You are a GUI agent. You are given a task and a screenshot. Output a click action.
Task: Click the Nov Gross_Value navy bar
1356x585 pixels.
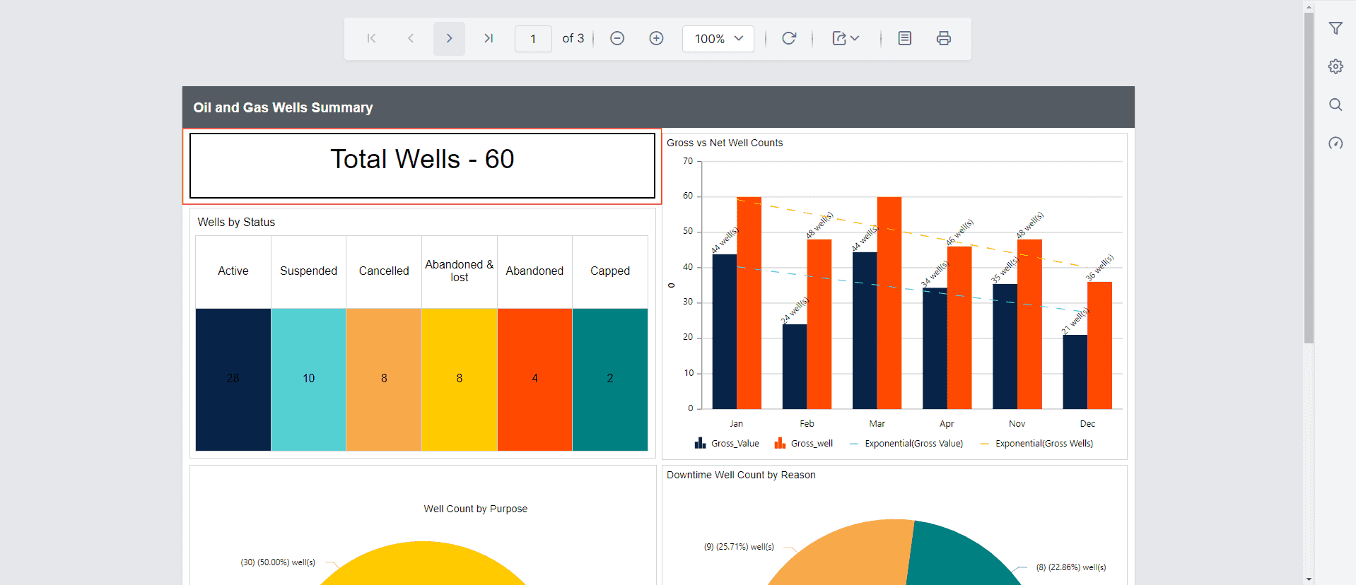coord(1005,347)
